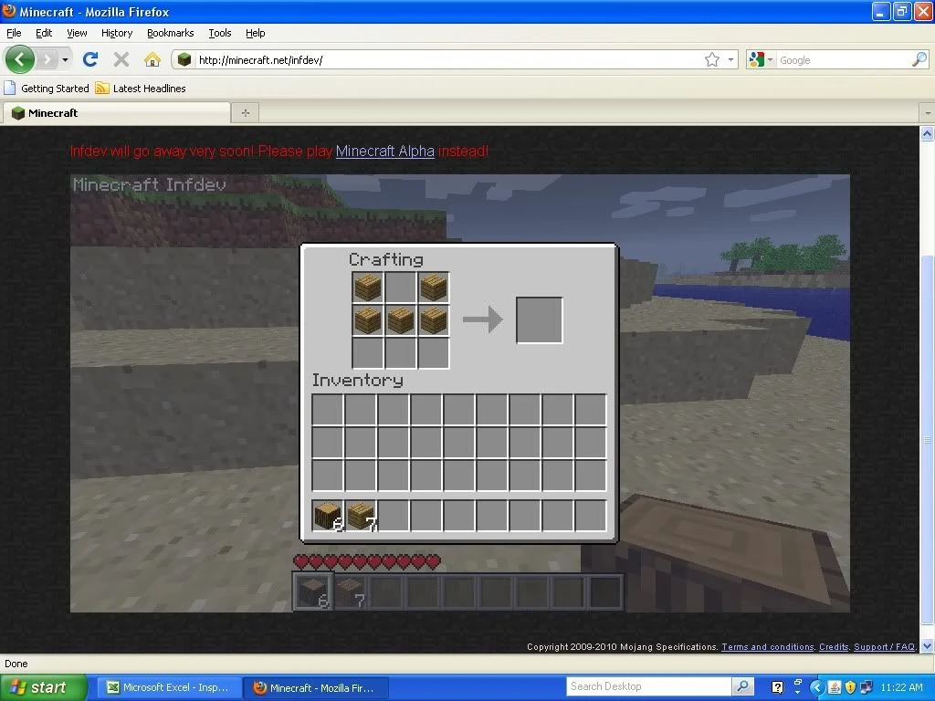Open the Edit menu

(x=44, y=33)
